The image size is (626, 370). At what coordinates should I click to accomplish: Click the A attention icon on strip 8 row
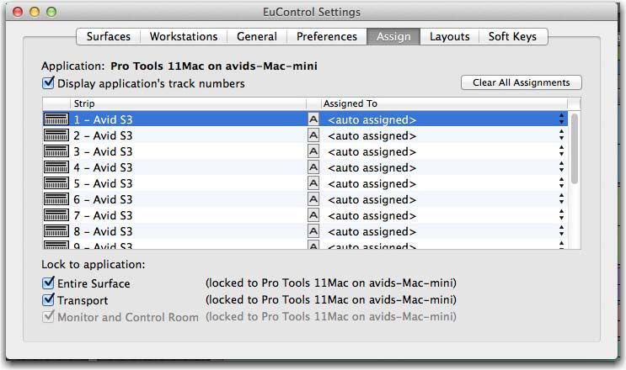(313, 231)
